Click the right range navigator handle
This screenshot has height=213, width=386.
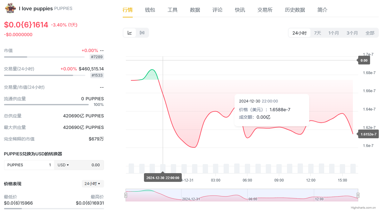pyautogui.click(x=358, y=195)
